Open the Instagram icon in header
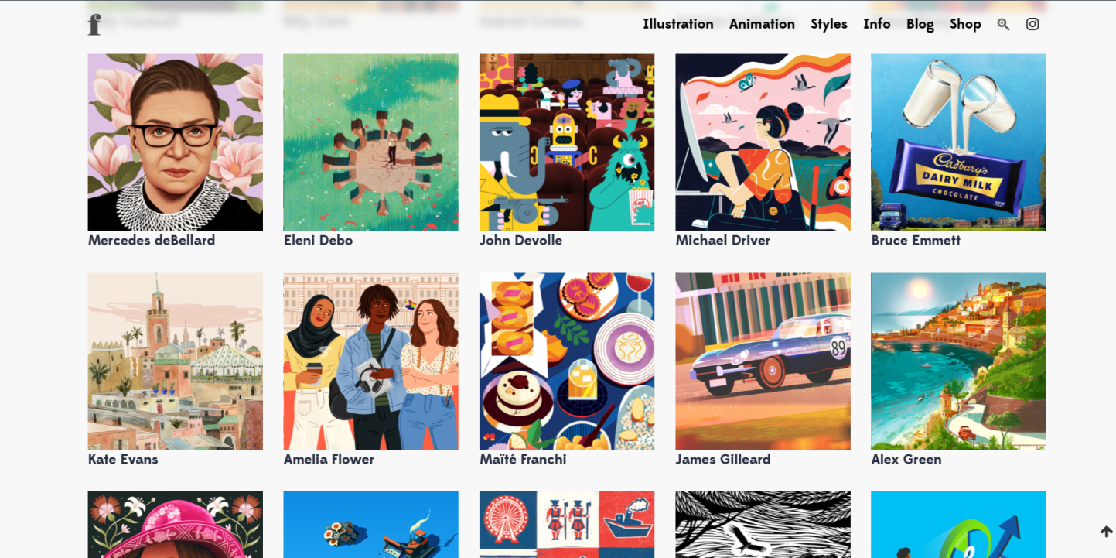The width and height of the screenshot is (1116, 558). pos(1032,24)
